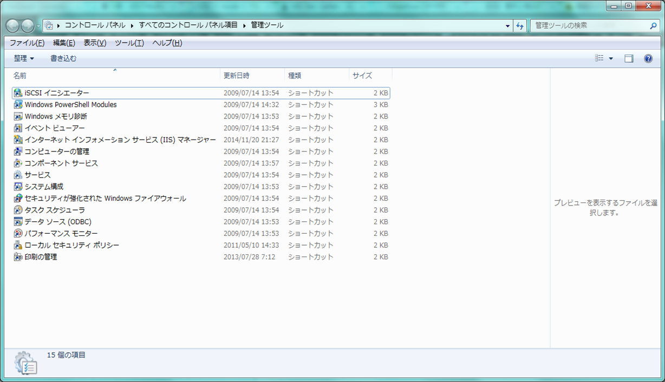This screenshot has width=665, height=382.
Task: Click the すべてのコントロール パネル項目 breadcrumb
Action: (188, 25)
